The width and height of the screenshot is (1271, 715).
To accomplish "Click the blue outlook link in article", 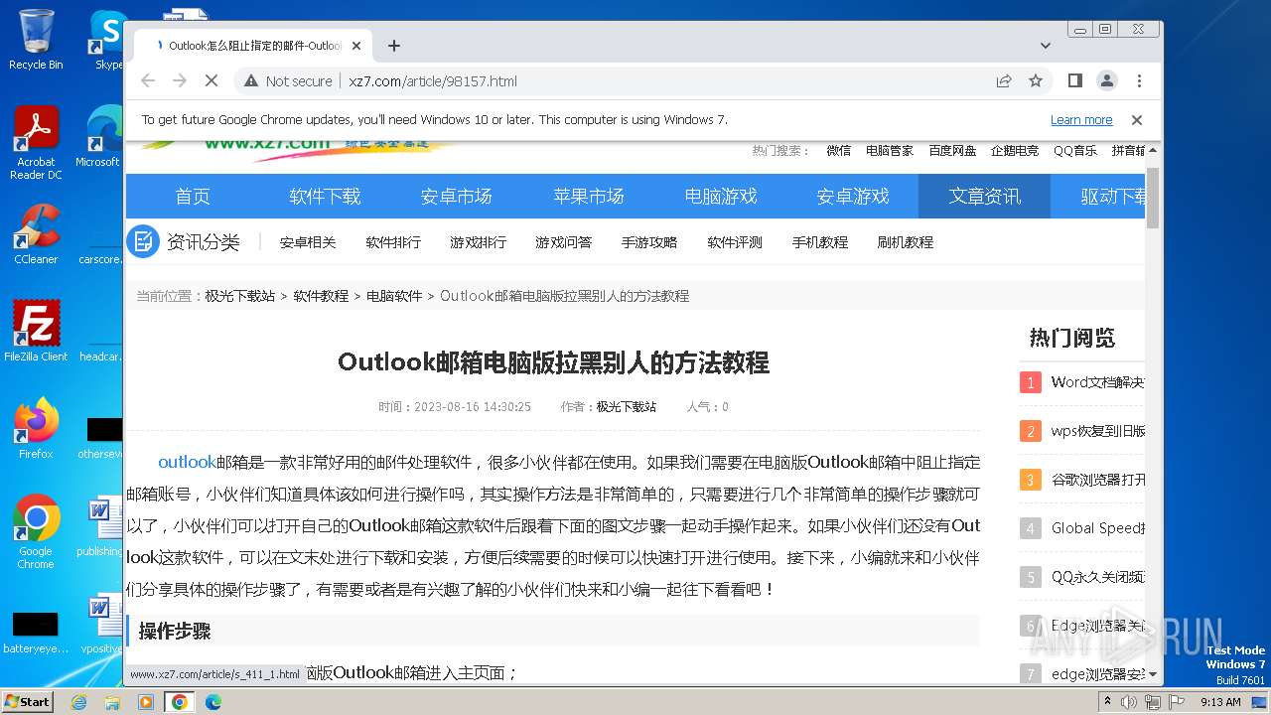I will (x=187, y=462).
